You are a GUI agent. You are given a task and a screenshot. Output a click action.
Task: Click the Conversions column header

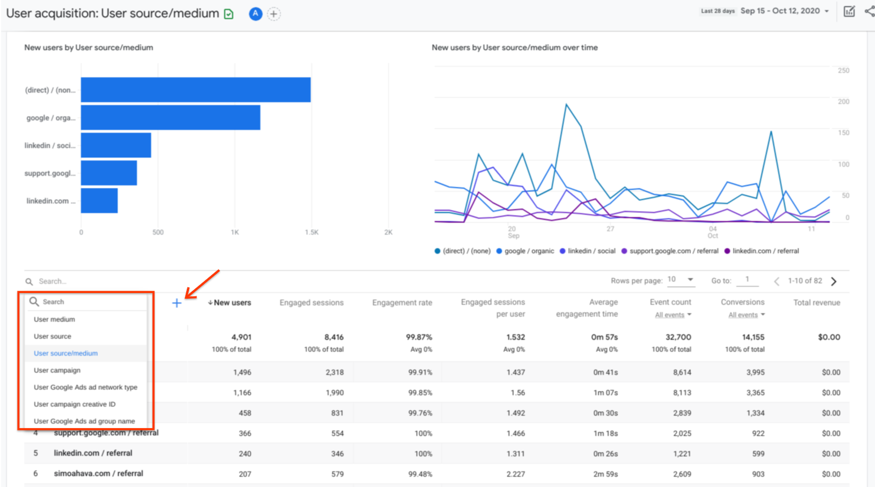[743, 302]
